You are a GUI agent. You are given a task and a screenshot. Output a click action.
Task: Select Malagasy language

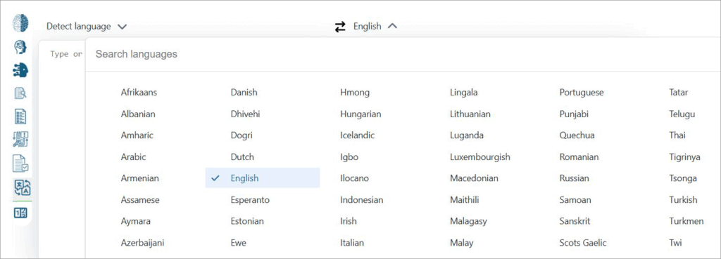point(468,221)
